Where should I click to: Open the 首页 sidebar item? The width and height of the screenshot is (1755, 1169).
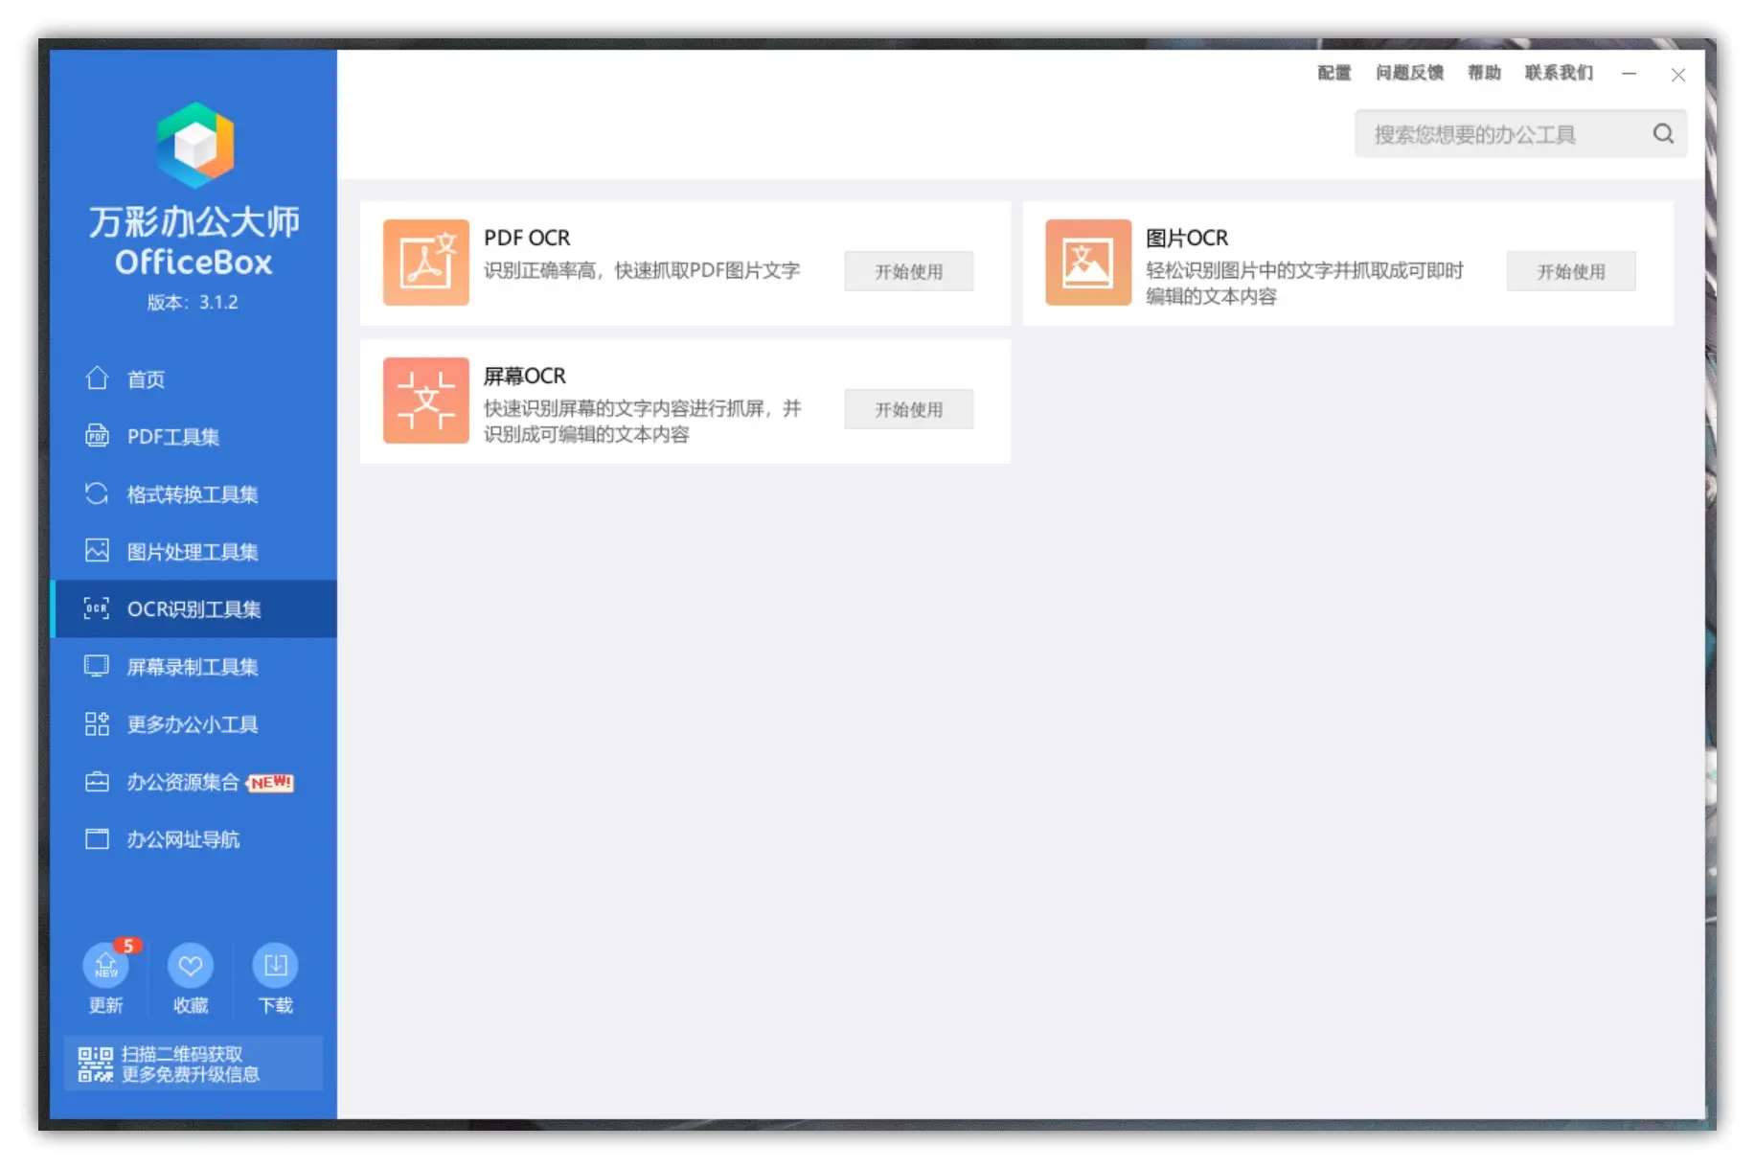pyautogui.click(x=194, y=378)
